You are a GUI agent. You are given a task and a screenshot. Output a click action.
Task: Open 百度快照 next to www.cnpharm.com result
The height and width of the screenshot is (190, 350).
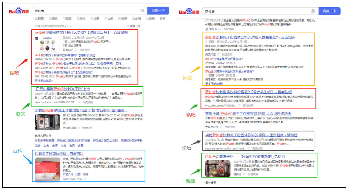click(88, 102)
